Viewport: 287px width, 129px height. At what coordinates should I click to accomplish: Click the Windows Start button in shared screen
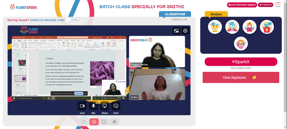click(x=14, y=98)
